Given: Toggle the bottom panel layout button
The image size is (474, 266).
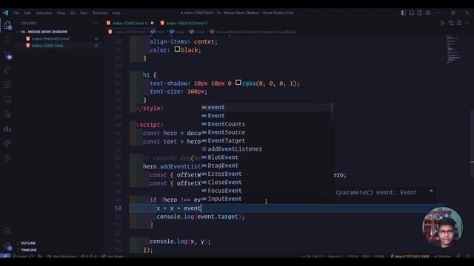Looking at the screenshot, I should (412, 13).
